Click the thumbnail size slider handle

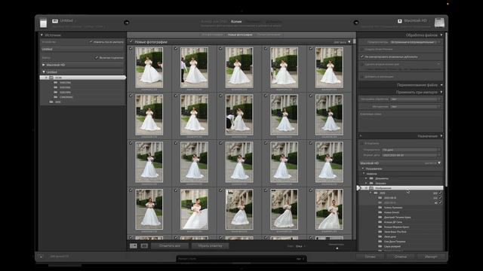click(x=337, y=248)
